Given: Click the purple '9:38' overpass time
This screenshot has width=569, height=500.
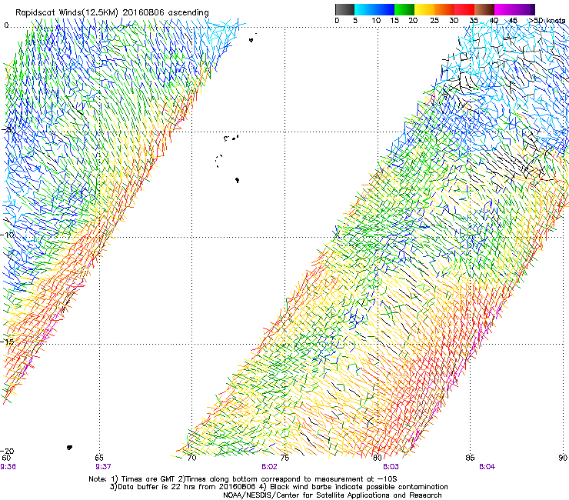Looking at the screenshot, I should [8, 467].
